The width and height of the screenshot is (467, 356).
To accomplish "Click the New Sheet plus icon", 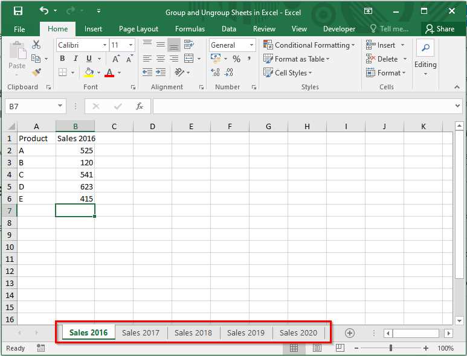I will click(x=350, y=333).
